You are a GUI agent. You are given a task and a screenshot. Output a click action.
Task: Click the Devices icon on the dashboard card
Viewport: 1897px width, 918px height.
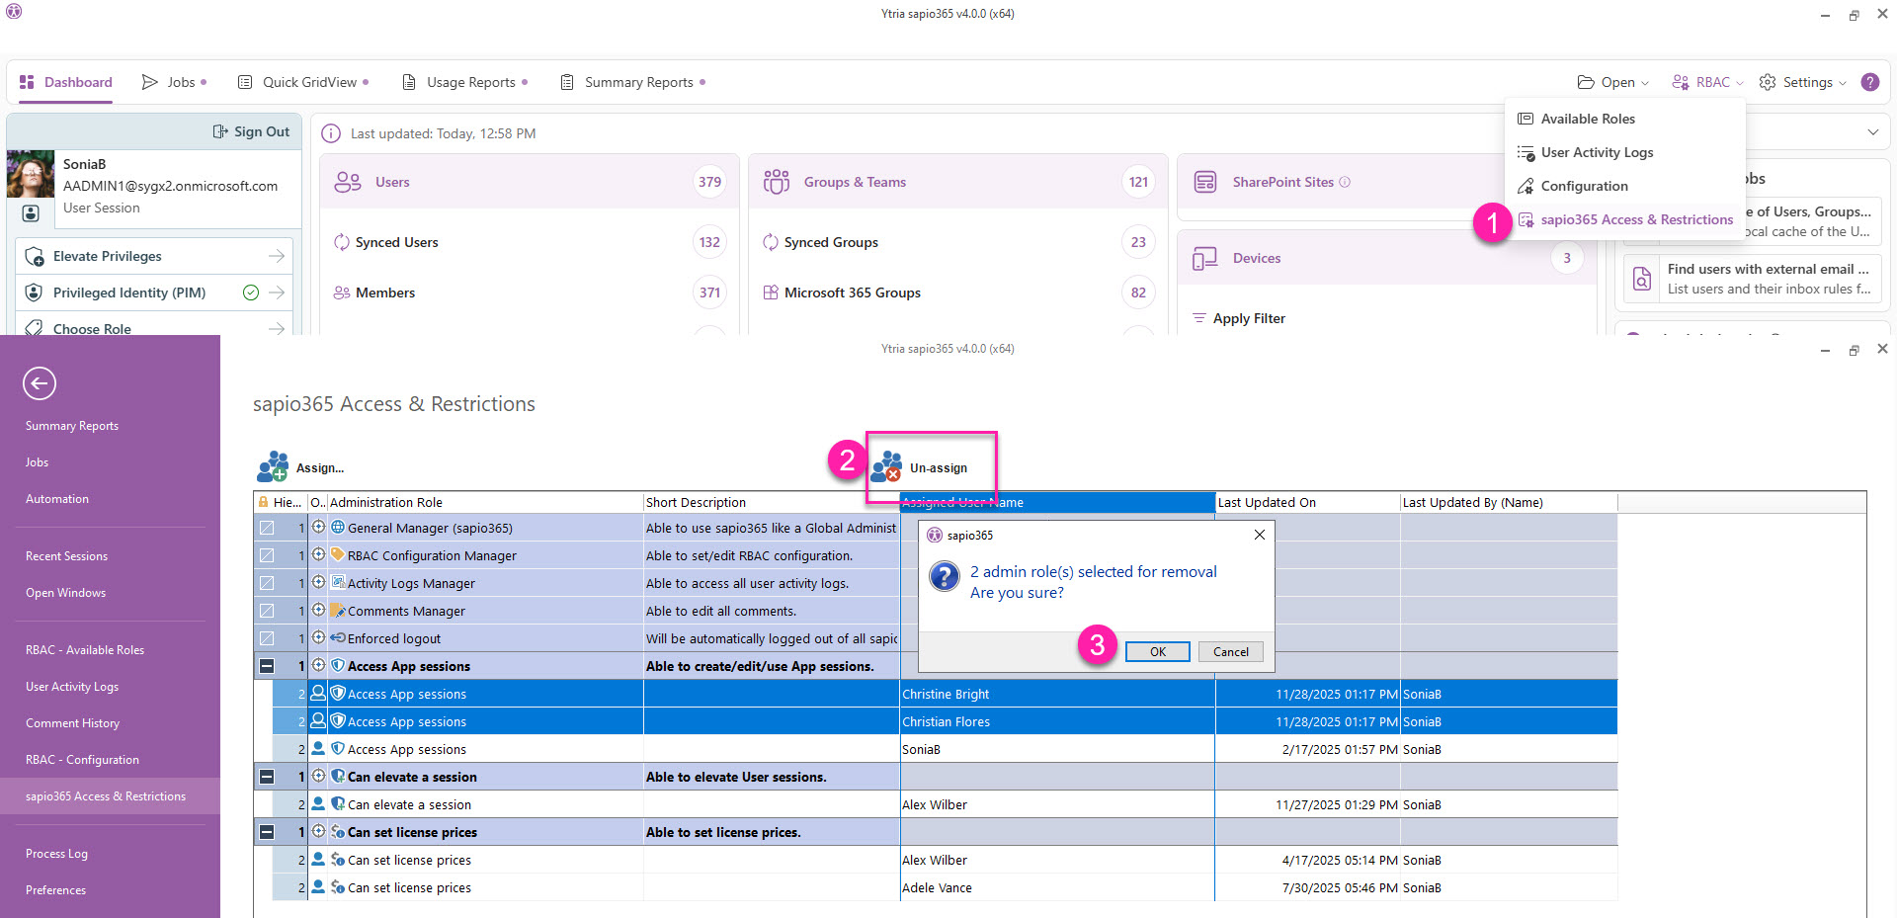click(x=1205, y=257)
